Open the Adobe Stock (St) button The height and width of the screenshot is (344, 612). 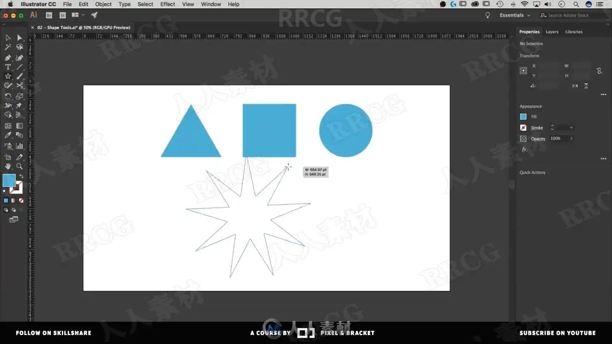click(x=62, y=15)
